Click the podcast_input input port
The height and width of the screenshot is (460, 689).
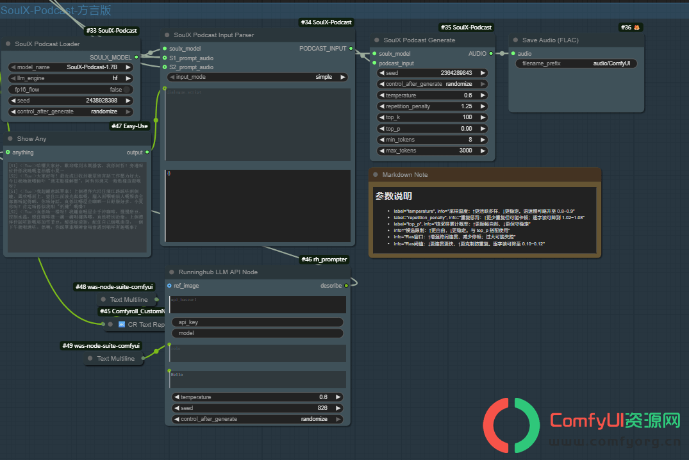[x=374, y=63]
